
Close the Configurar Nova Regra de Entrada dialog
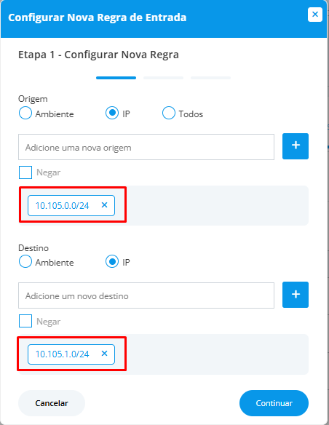[x=315, y=15]
